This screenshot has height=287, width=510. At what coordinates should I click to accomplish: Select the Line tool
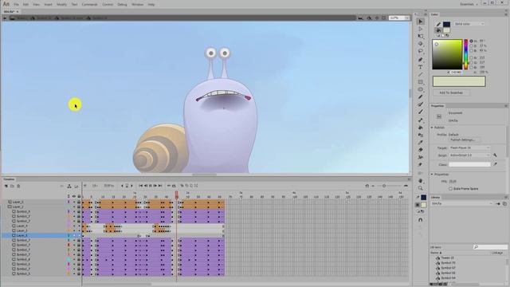tap(421, 74)
